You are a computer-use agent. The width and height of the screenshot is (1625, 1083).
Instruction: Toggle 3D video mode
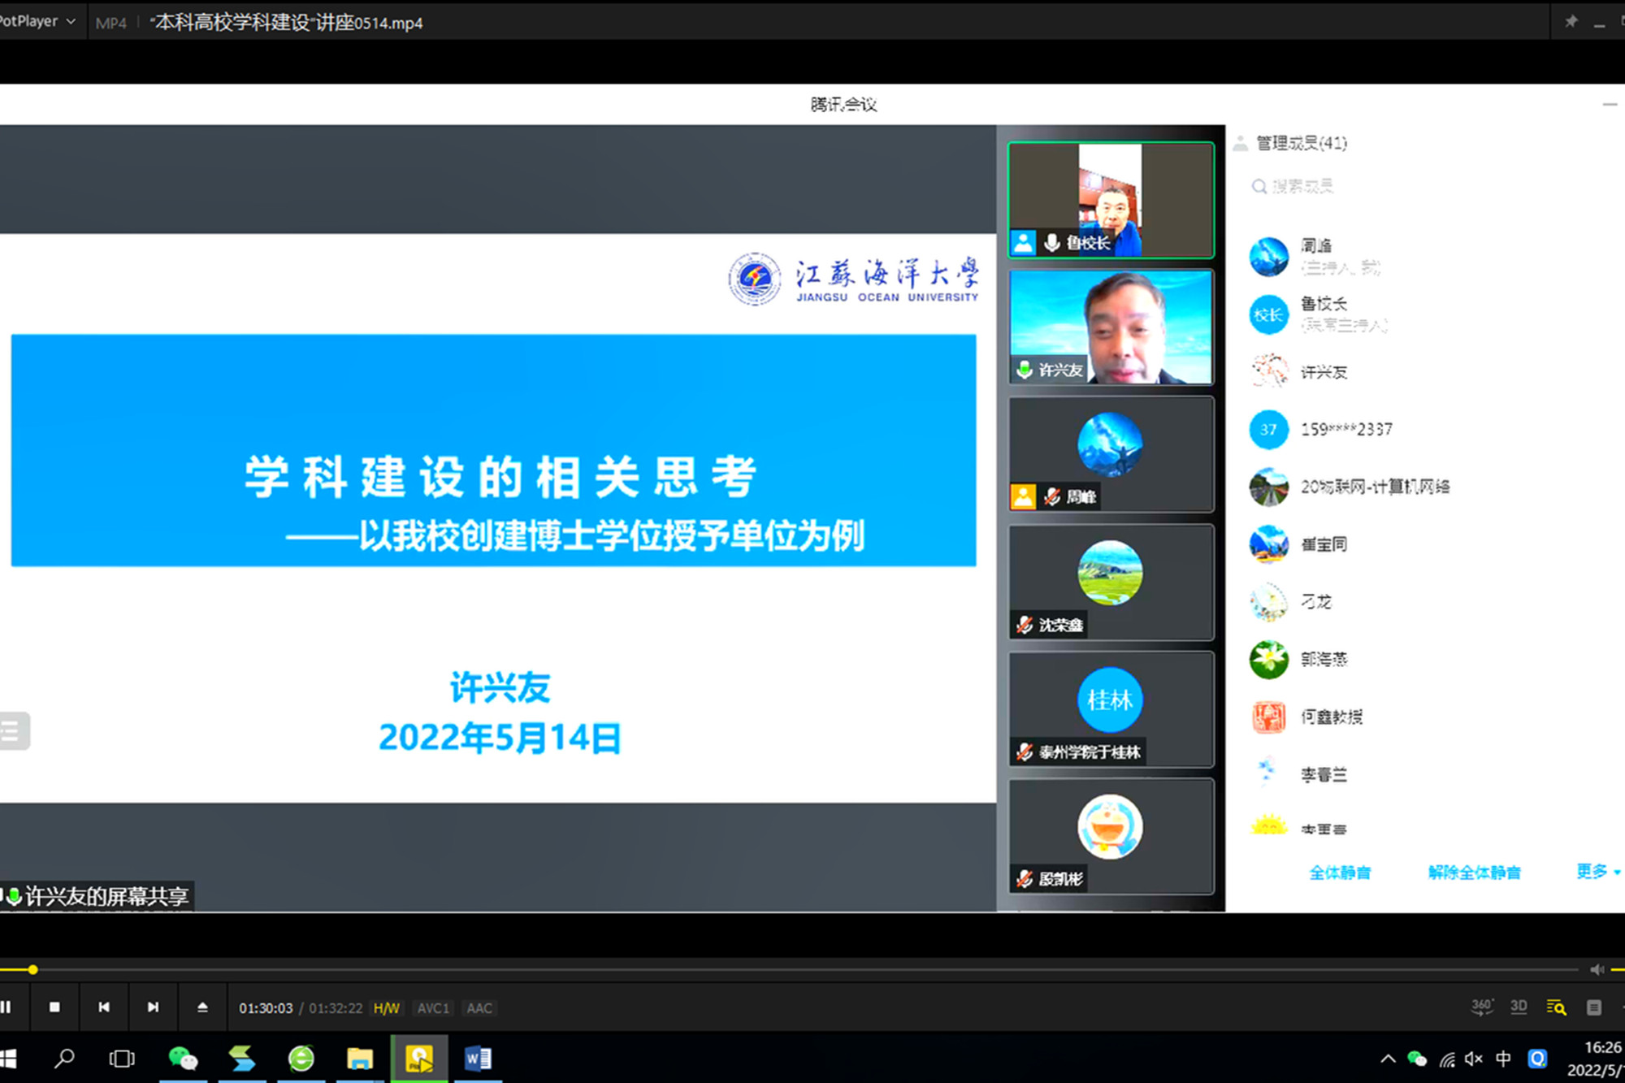(x=1519, y=1007)
